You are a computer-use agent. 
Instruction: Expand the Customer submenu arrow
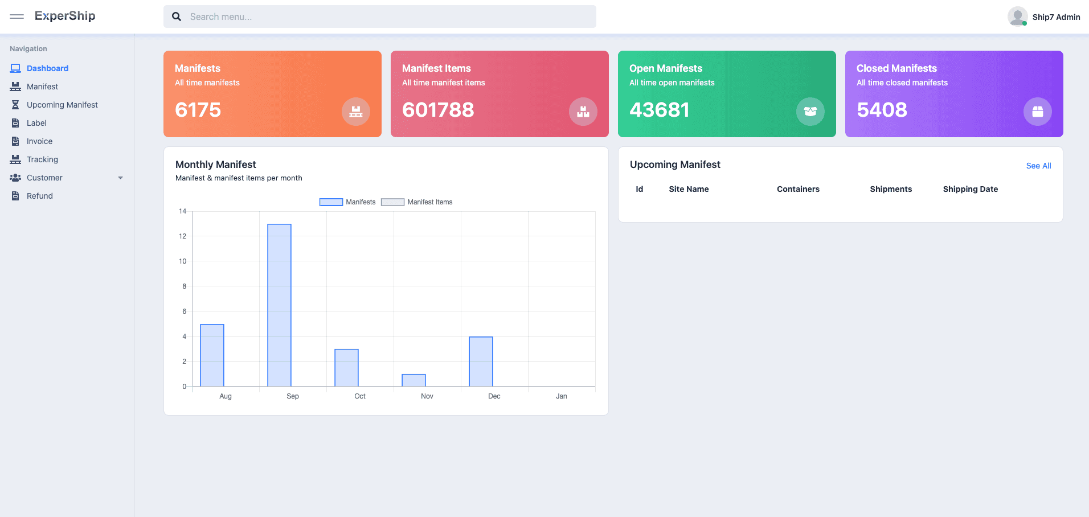[x=120, y=178]
